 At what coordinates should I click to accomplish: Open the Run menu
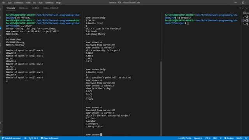[40, 3]
